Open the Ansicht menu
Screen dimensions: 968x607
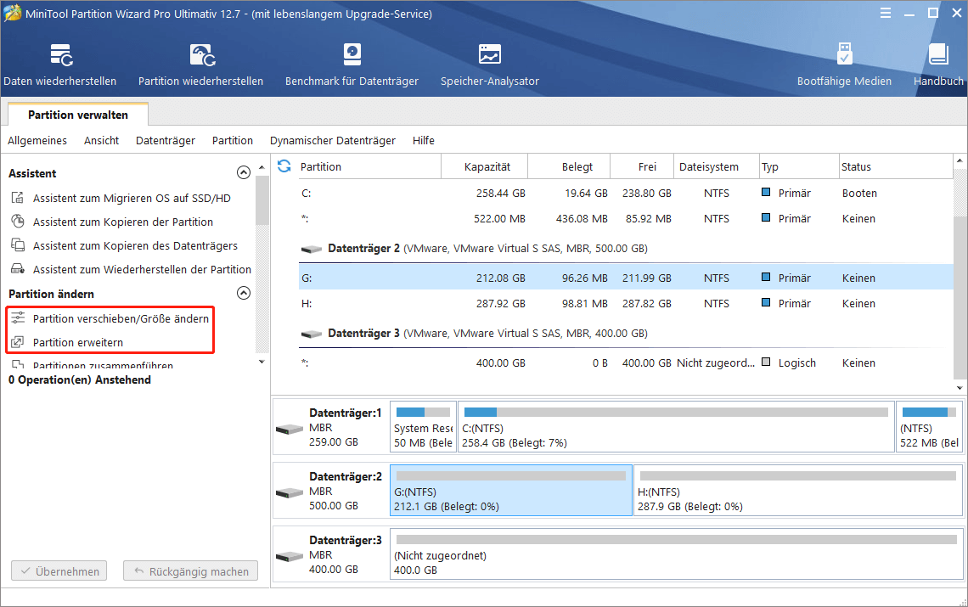coord(101,141)
